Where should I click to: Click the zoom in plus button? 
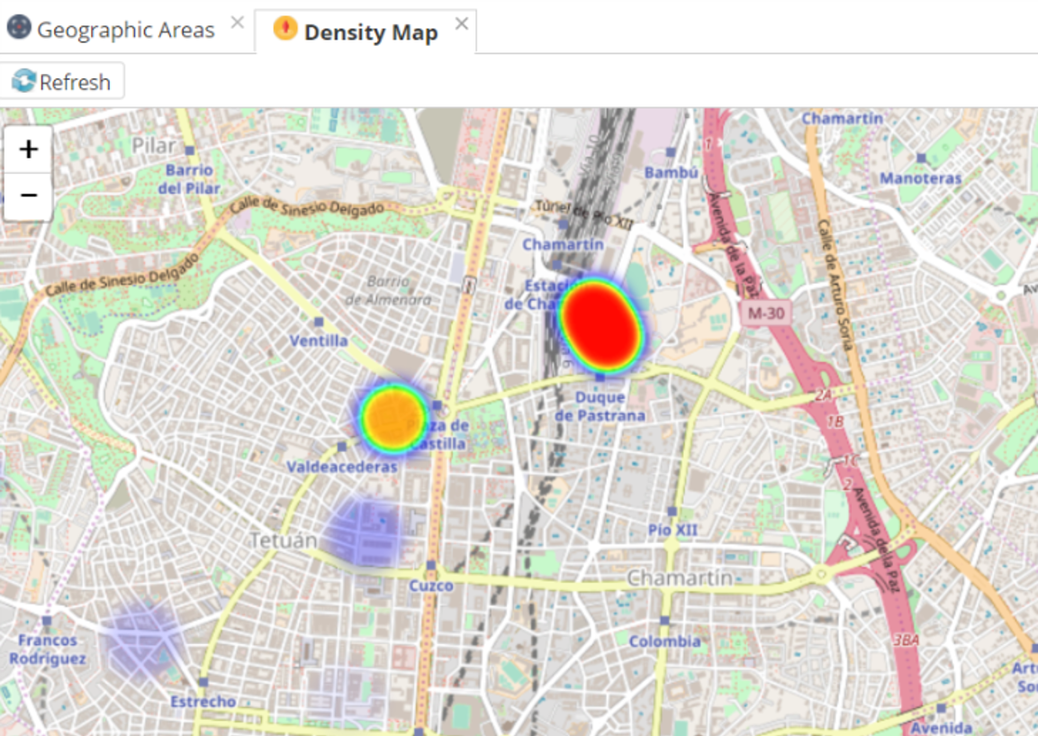coord(28,150)
